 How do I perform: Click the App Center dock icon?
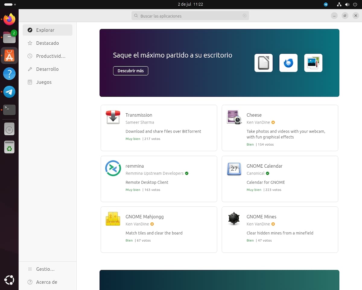coord(9,56)
